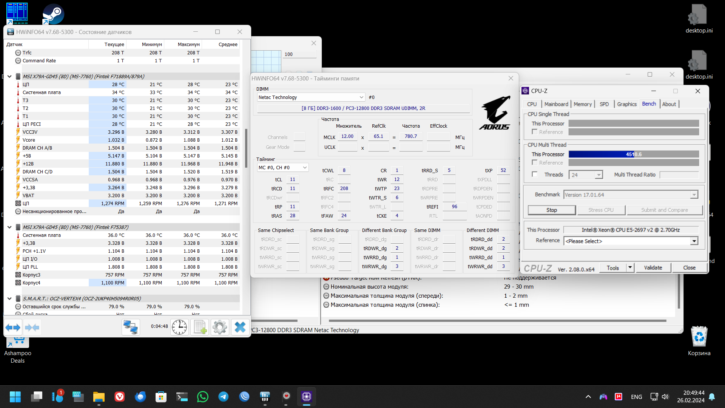Image resolution: width=725 pixels, height=408 pixels.
Task: Enable the Multi Thread Reference checkbox
Action: (x=535, y=162)
